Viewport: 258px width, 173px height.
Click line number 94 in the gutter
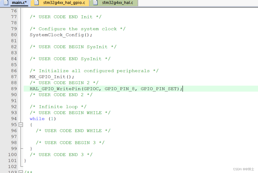point(14,119)
